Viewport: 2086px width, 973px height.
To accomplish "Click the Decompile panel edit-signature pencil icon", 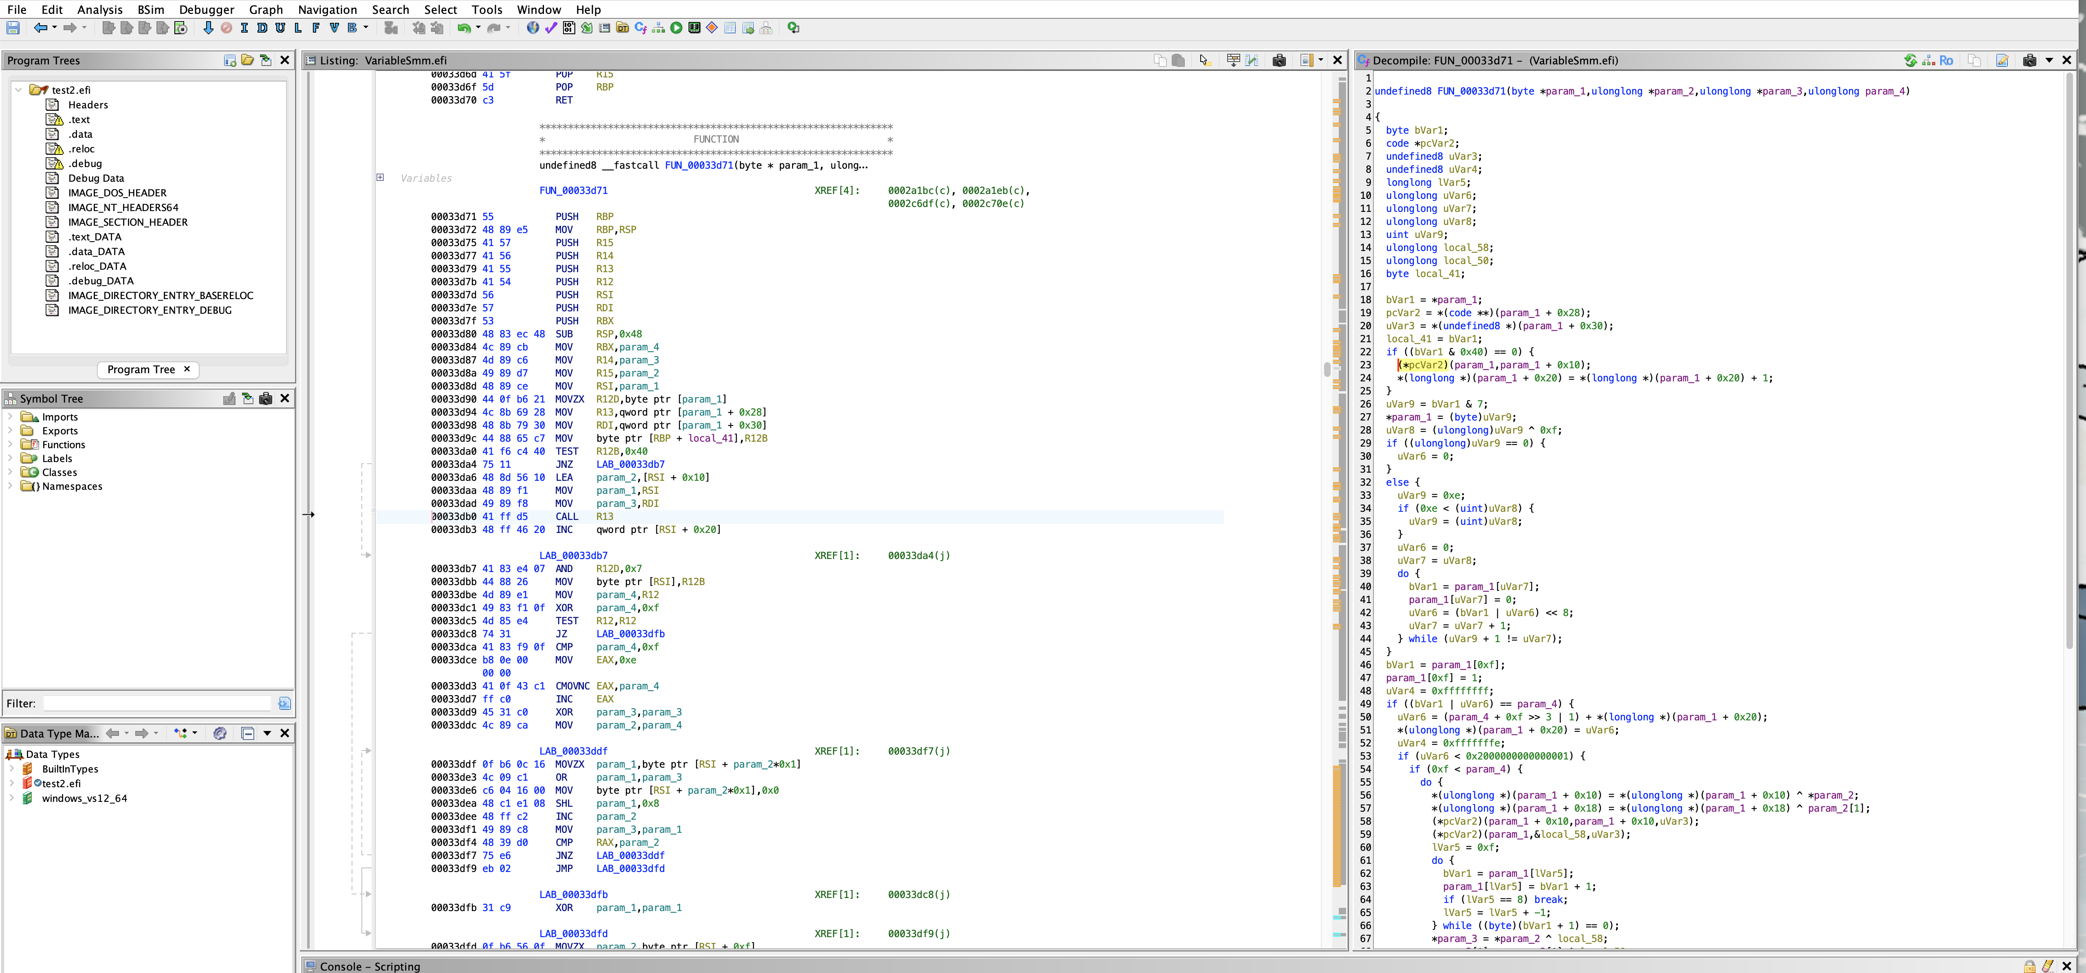I will (x=2002, y=61).
